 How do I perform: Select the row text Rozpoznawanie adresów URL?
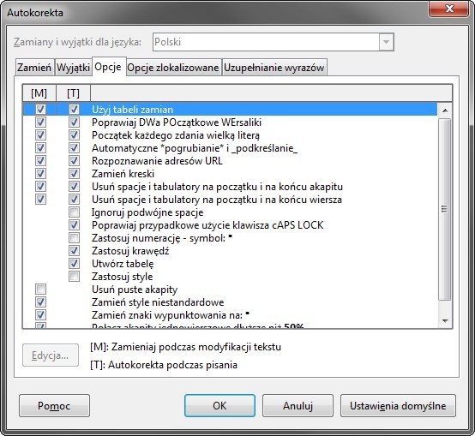point(157,161)
